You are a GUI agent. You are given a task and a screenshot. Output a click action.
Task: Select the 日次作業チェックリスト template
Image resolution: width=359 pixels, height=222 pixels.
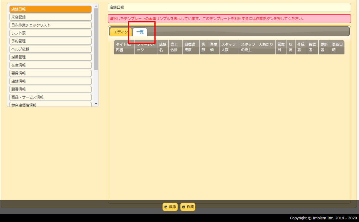(x=50, y=25)
